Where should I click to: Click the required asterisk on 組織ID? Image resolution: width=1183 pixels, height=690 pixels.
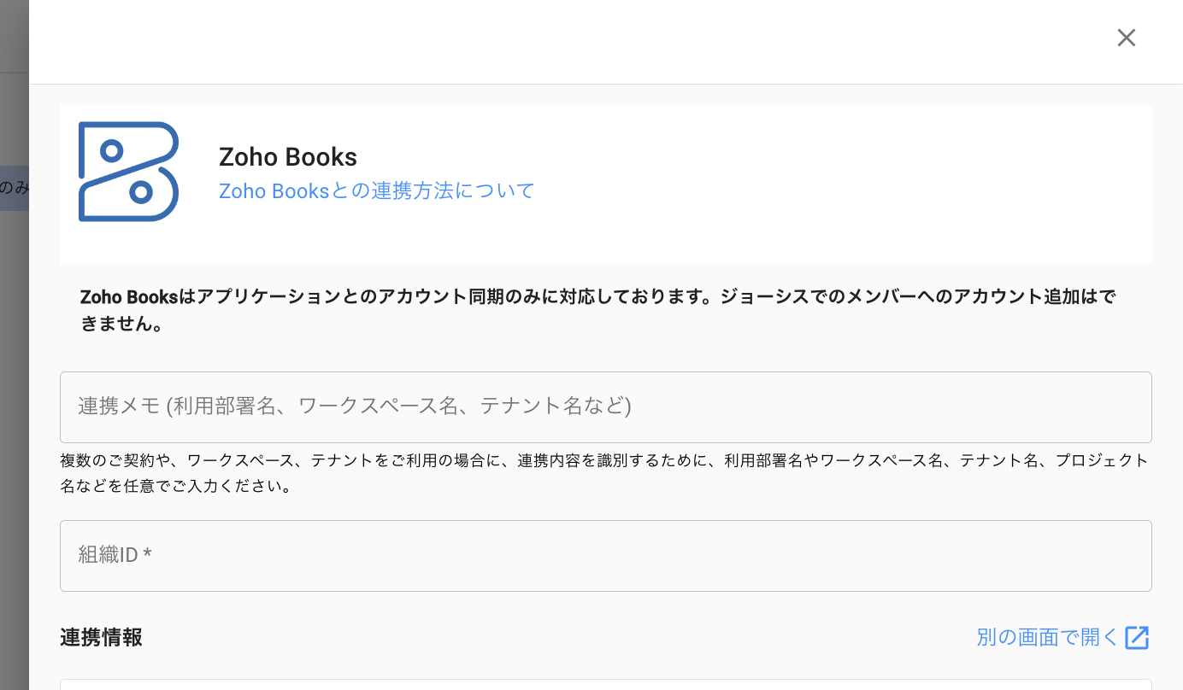[148, 555]
